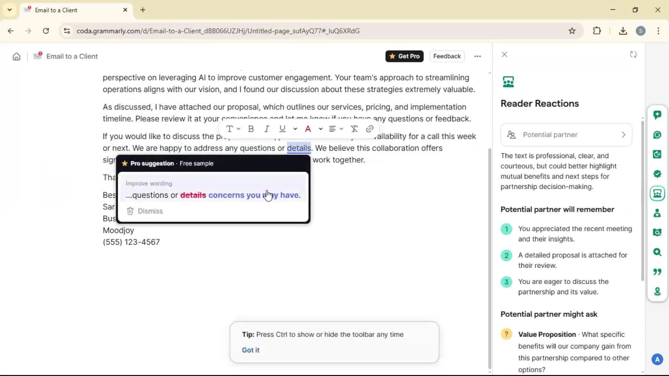Screen dimensions: 669x376
Task: Expand the Potential partner audience selector
Action: click(566, 135)
